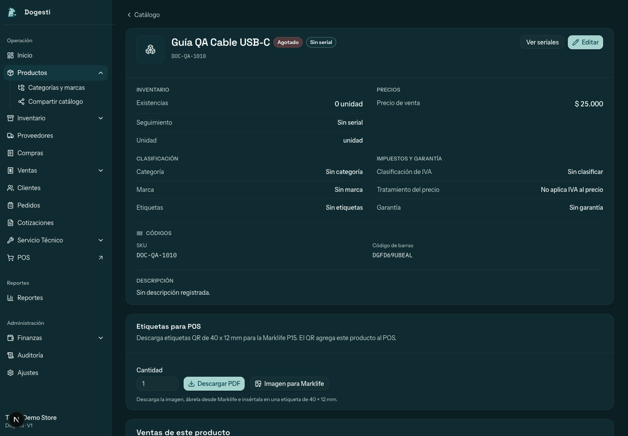Click the Descargar PDF button

point(214,384)
